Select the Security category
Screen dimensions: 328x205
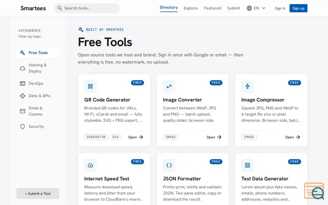[x=38, y=127]
